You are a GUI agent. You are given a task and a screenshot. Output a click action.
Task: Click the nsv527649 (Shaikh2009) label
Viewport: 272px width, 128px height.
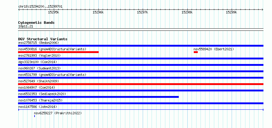click(x=39, y=81)
